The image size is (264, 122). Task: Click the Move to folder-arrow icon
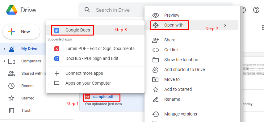click(x=156, y=80)
